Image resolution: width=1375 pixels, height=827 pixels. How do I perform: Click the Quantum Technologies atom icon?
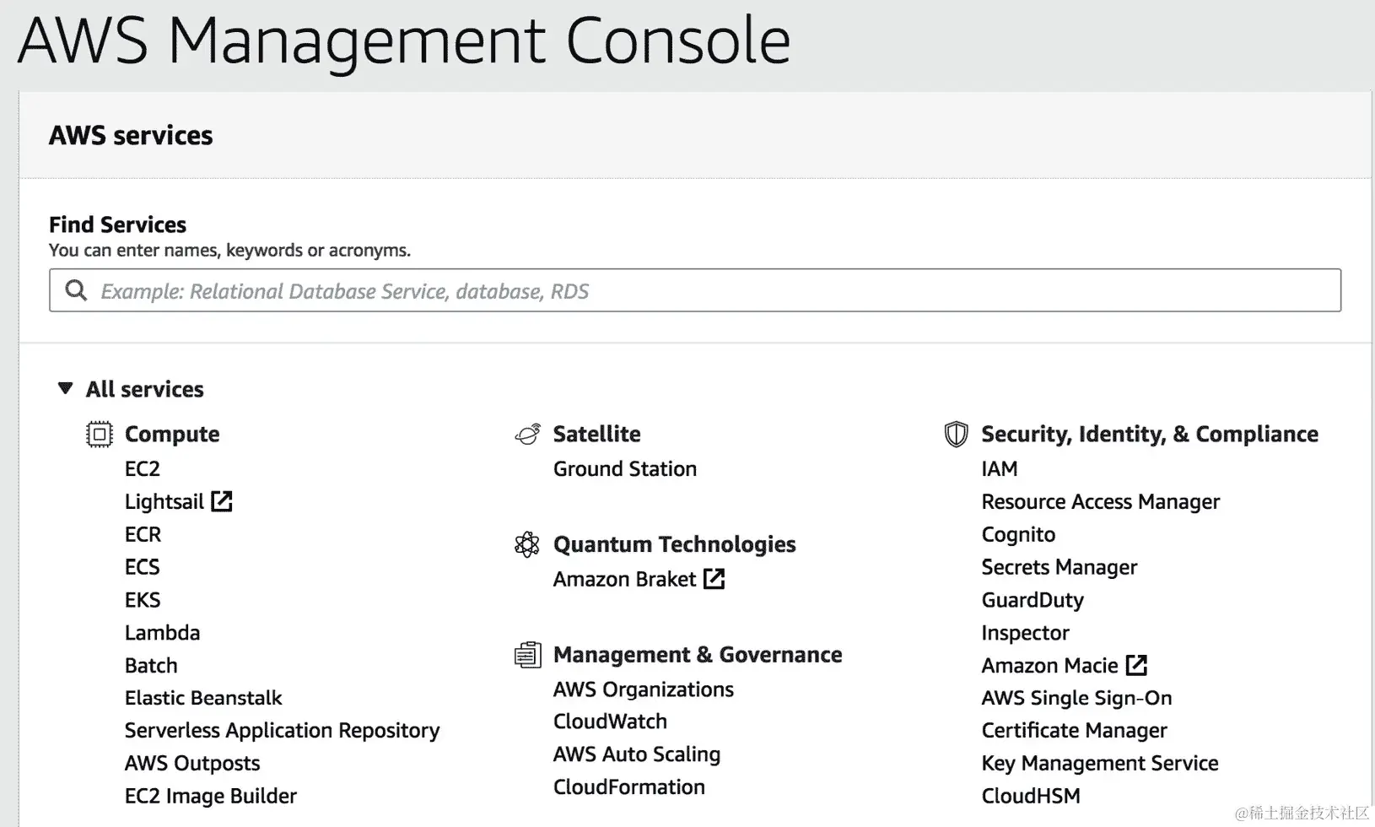527,544
